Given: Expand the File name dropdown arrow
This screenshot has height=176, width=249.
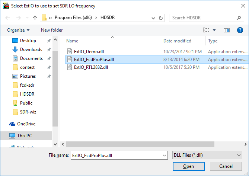Looking at the screenshot, I should tap(165, 156).
